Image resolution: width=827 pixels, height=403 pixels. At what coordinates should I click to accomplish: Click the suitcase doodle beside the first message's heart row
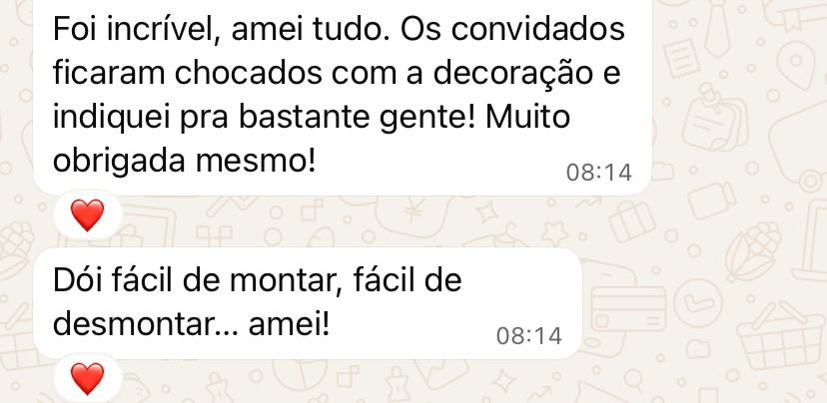633,221
